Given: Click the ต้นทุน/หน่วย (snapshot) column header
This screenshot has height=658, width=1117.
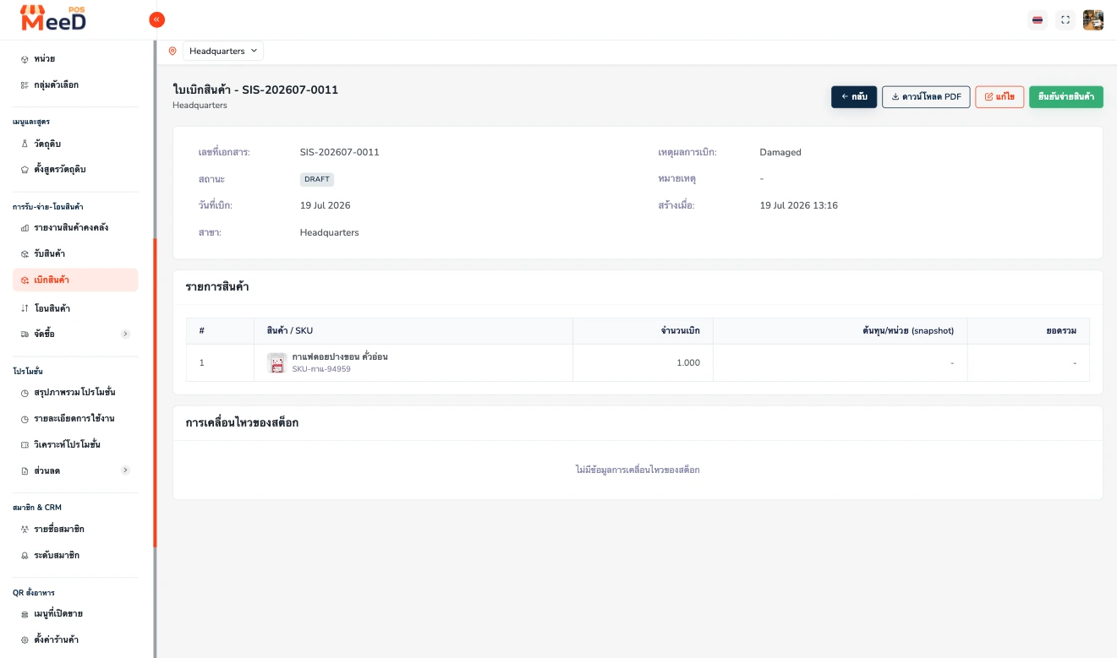Looking at the screenshot, I should (840, 331).
